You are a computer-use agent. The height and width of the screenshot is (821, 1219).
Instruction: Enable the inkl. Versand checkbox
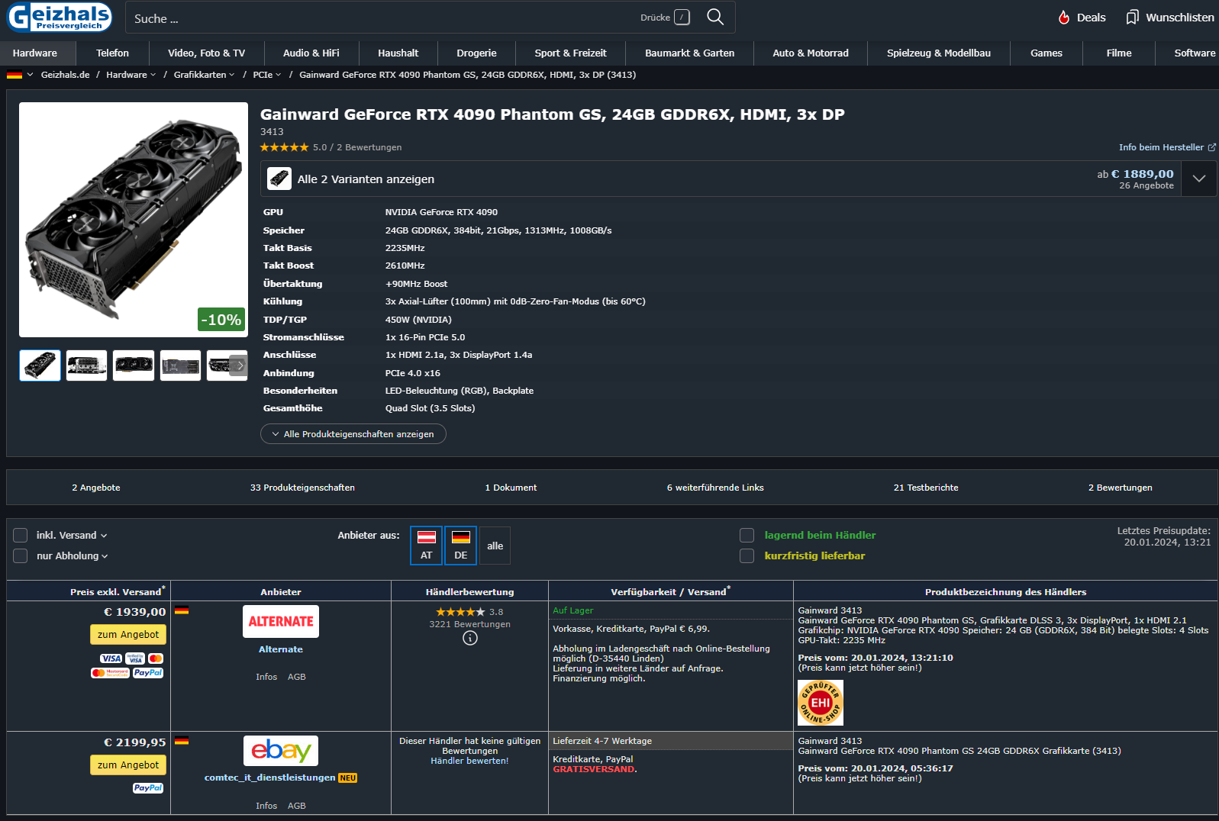[x=21, y=536]
